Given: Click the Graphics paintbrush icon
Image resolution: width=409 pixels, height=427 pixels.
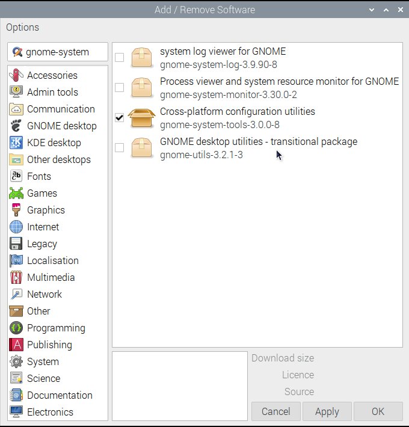Looking at the screenshot, I should tap(16, 210).
